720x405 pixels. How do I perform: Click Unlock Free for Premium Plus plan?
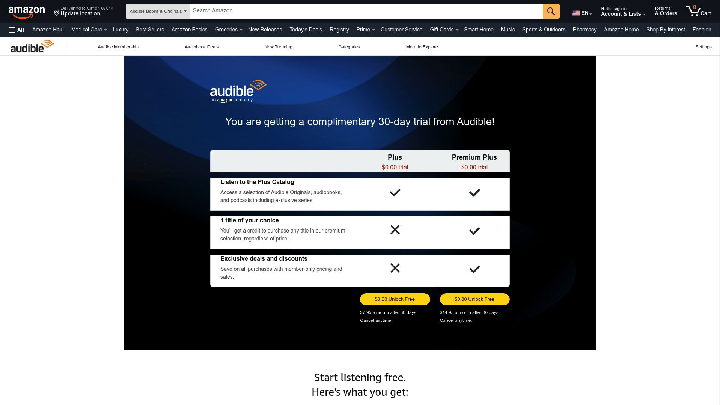(474, 299)
